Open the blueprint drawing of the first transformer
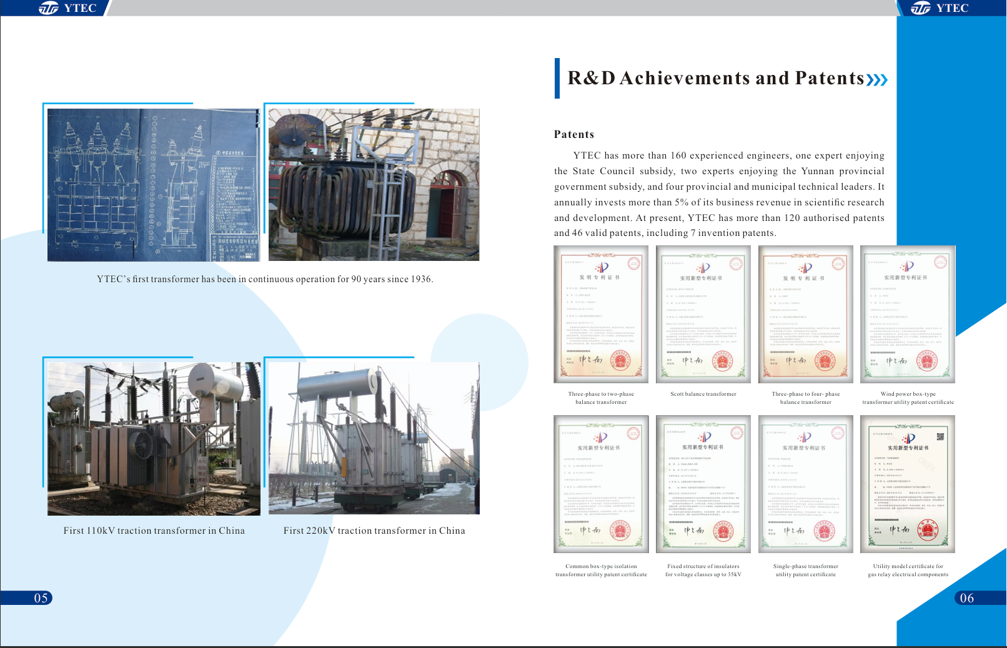 (153, 185)
